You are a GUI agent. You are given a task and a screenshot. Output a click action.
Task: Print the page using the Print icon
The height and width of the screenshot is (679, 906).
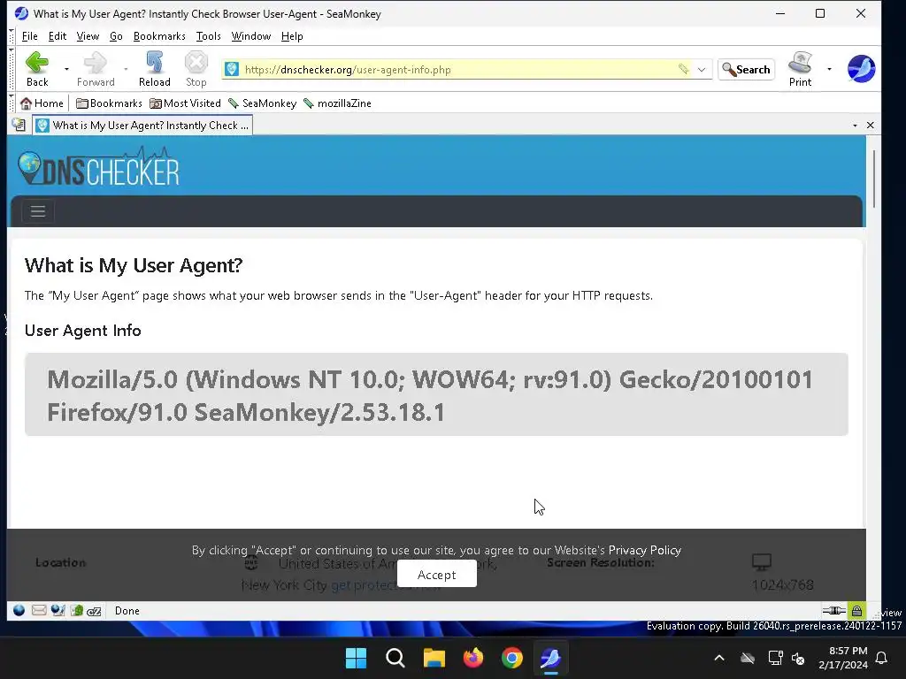(x=800, y=69)
